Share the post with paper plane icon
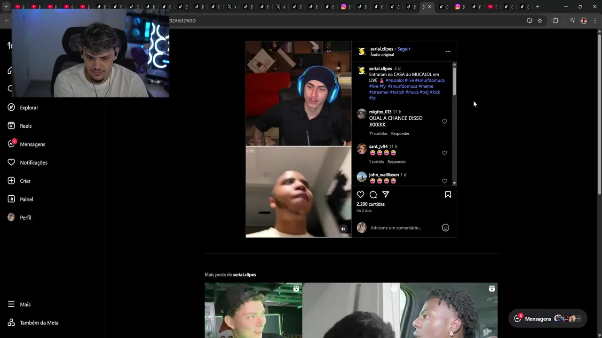Screen dimensions: 602x338 pyautogui.click(x=386, y=194)
